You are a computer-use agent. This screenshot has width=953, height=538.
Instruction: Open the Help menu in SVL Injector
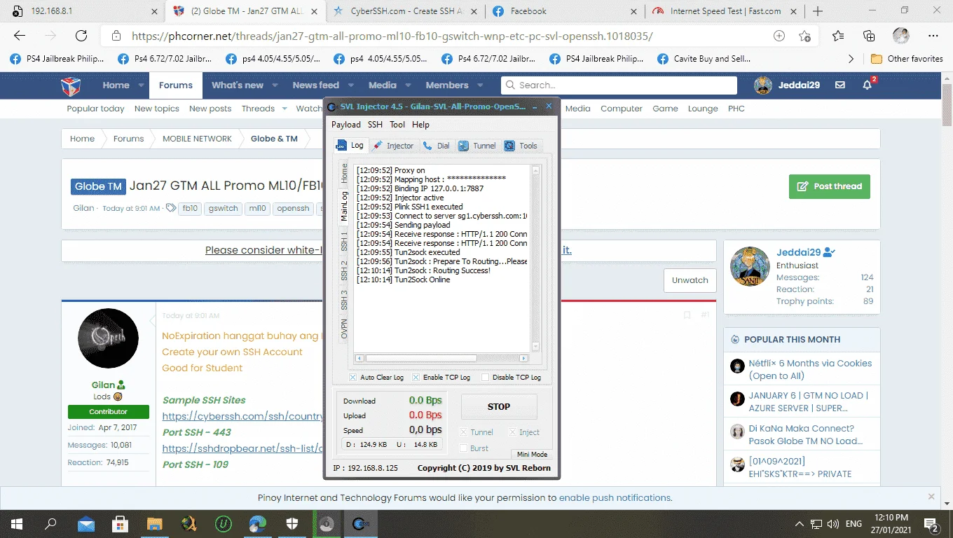420,125
